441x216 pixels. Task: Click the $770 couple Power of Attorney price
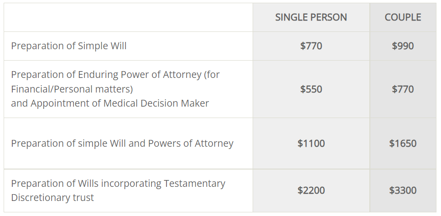click(x=403, y=89)
